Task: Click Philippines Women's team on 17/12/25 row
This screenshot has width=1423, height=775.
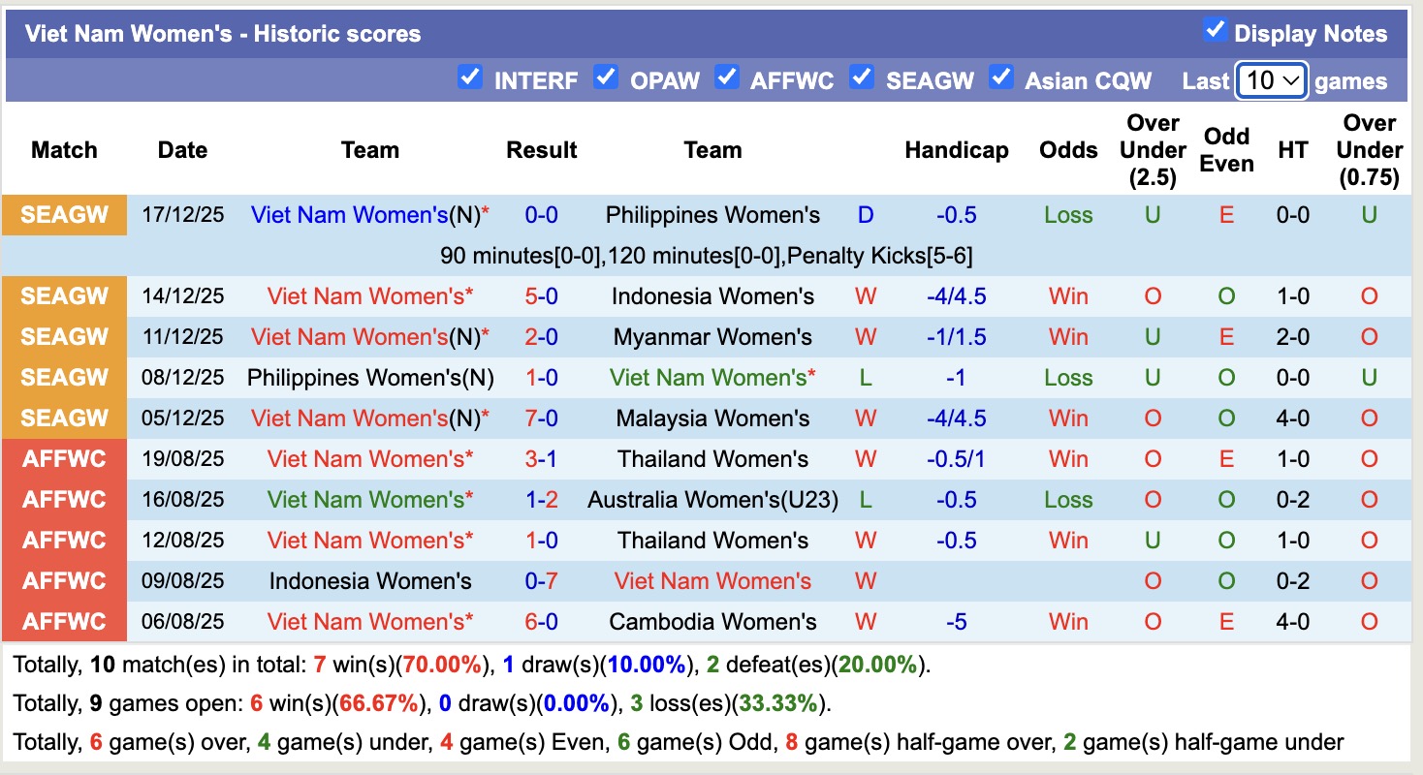Action: click(712, 215)
